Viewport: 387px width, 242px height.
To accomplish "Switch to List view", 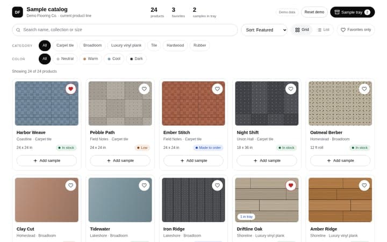I will pyautogui.click(x=324, y=30).
